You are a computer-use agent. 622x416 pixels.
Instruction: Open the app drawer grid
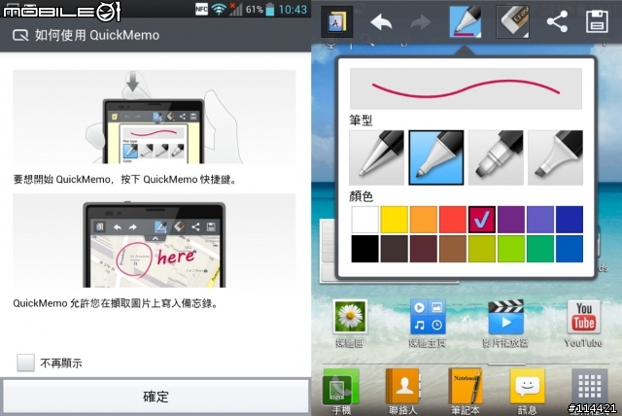[590, 386]
